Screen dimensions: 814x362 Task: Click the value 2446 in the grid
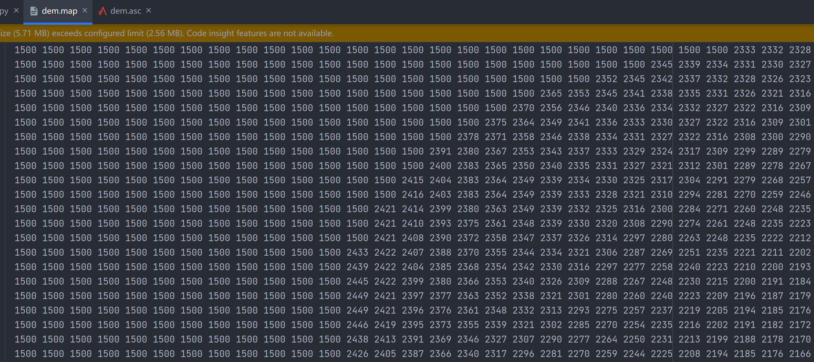pos(357,325)
